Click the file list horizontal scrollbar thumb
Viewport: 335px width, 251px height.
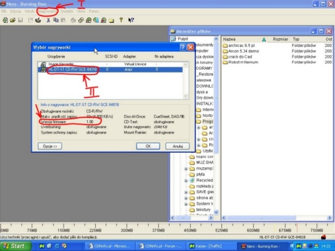261,218
